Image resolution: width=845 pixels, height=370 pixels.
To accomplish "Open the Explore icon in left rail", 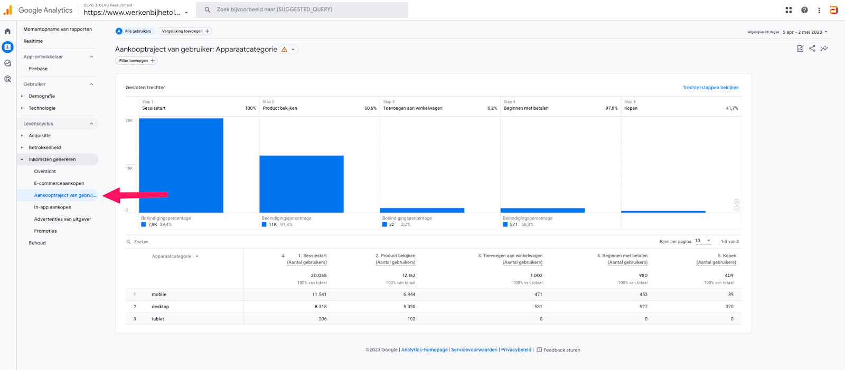I will (x=7, y=63).
